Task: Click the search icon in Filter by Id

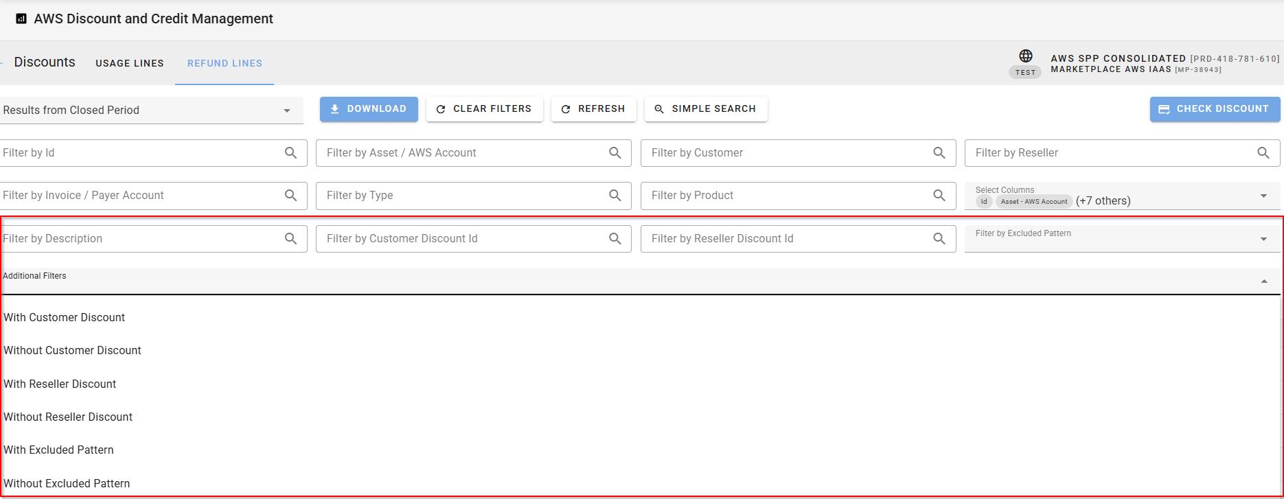Action: 291,153
